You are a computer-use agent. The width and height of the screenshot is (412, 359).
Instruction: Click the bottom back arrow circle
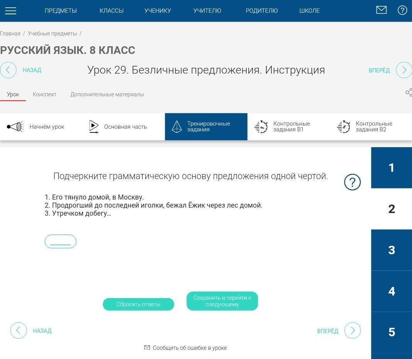[x=19, y=330]
